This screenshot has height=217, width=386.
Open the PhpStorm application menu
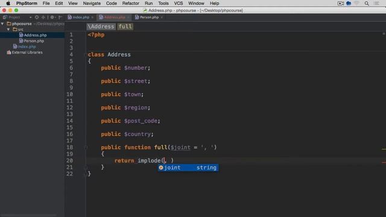(x=27, y=4)
